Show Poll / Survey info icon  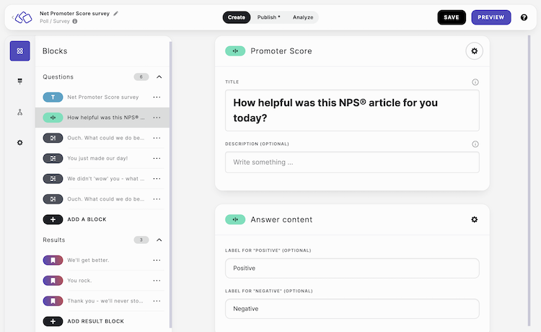75,21
